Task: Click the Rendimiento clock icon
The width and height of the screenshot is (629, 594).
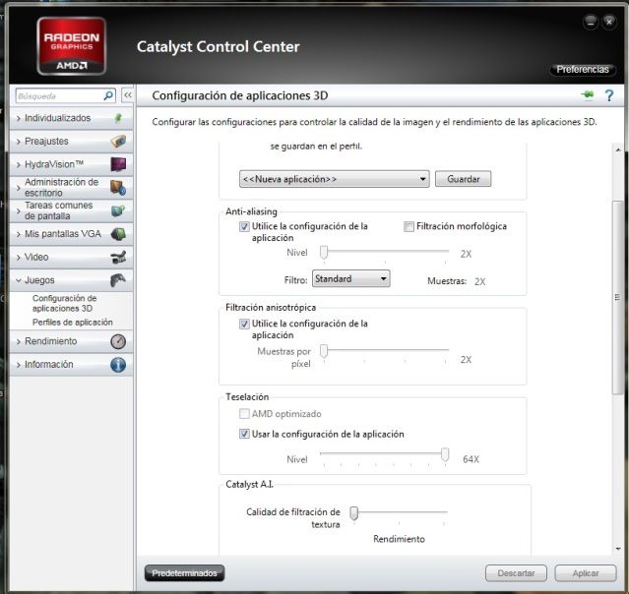Action: (x=118, y=341)
